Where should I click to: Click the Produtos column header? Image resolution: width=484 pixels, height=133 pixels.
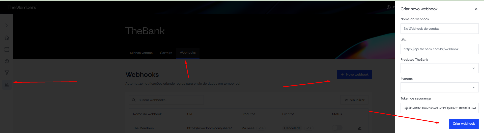click(x=248, y=114)
